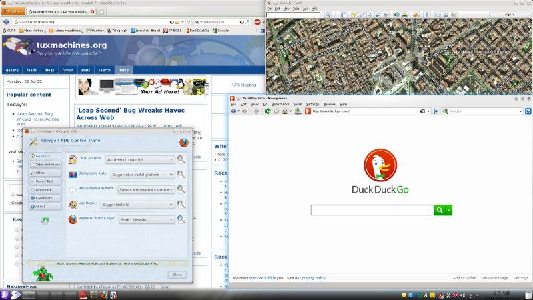Open the Back/Forward buttons style dropdown
Viewport: 533px width, 300px height.
tap(146, 189)
